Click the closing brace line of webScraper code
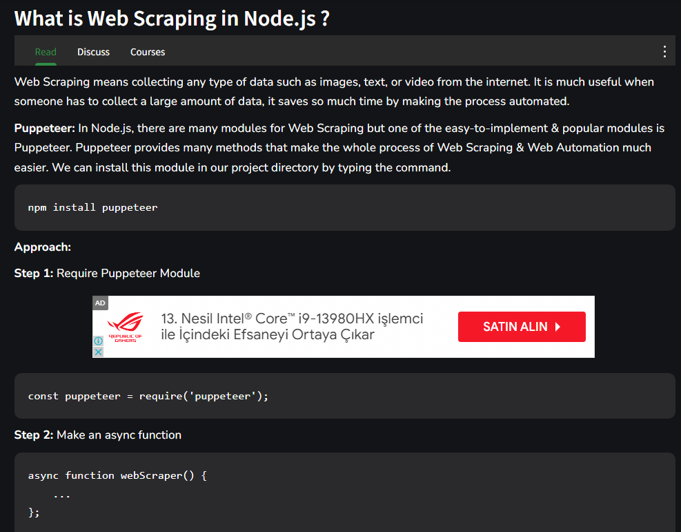Image resolution: width=681 pixels, height=532 pixels. coord(34,513)
